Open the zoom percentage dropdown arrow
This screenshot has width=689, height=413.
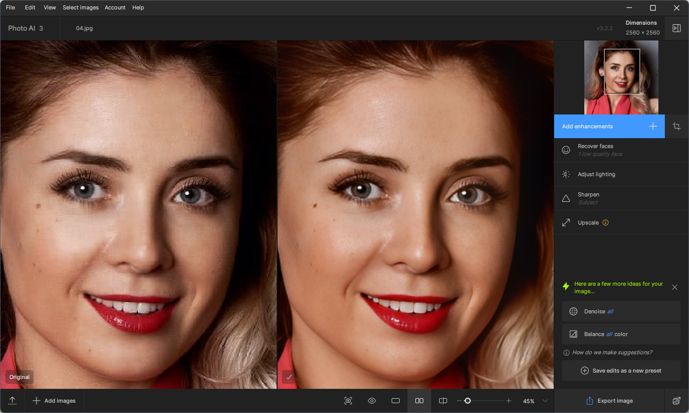click(x=545, y=401)
